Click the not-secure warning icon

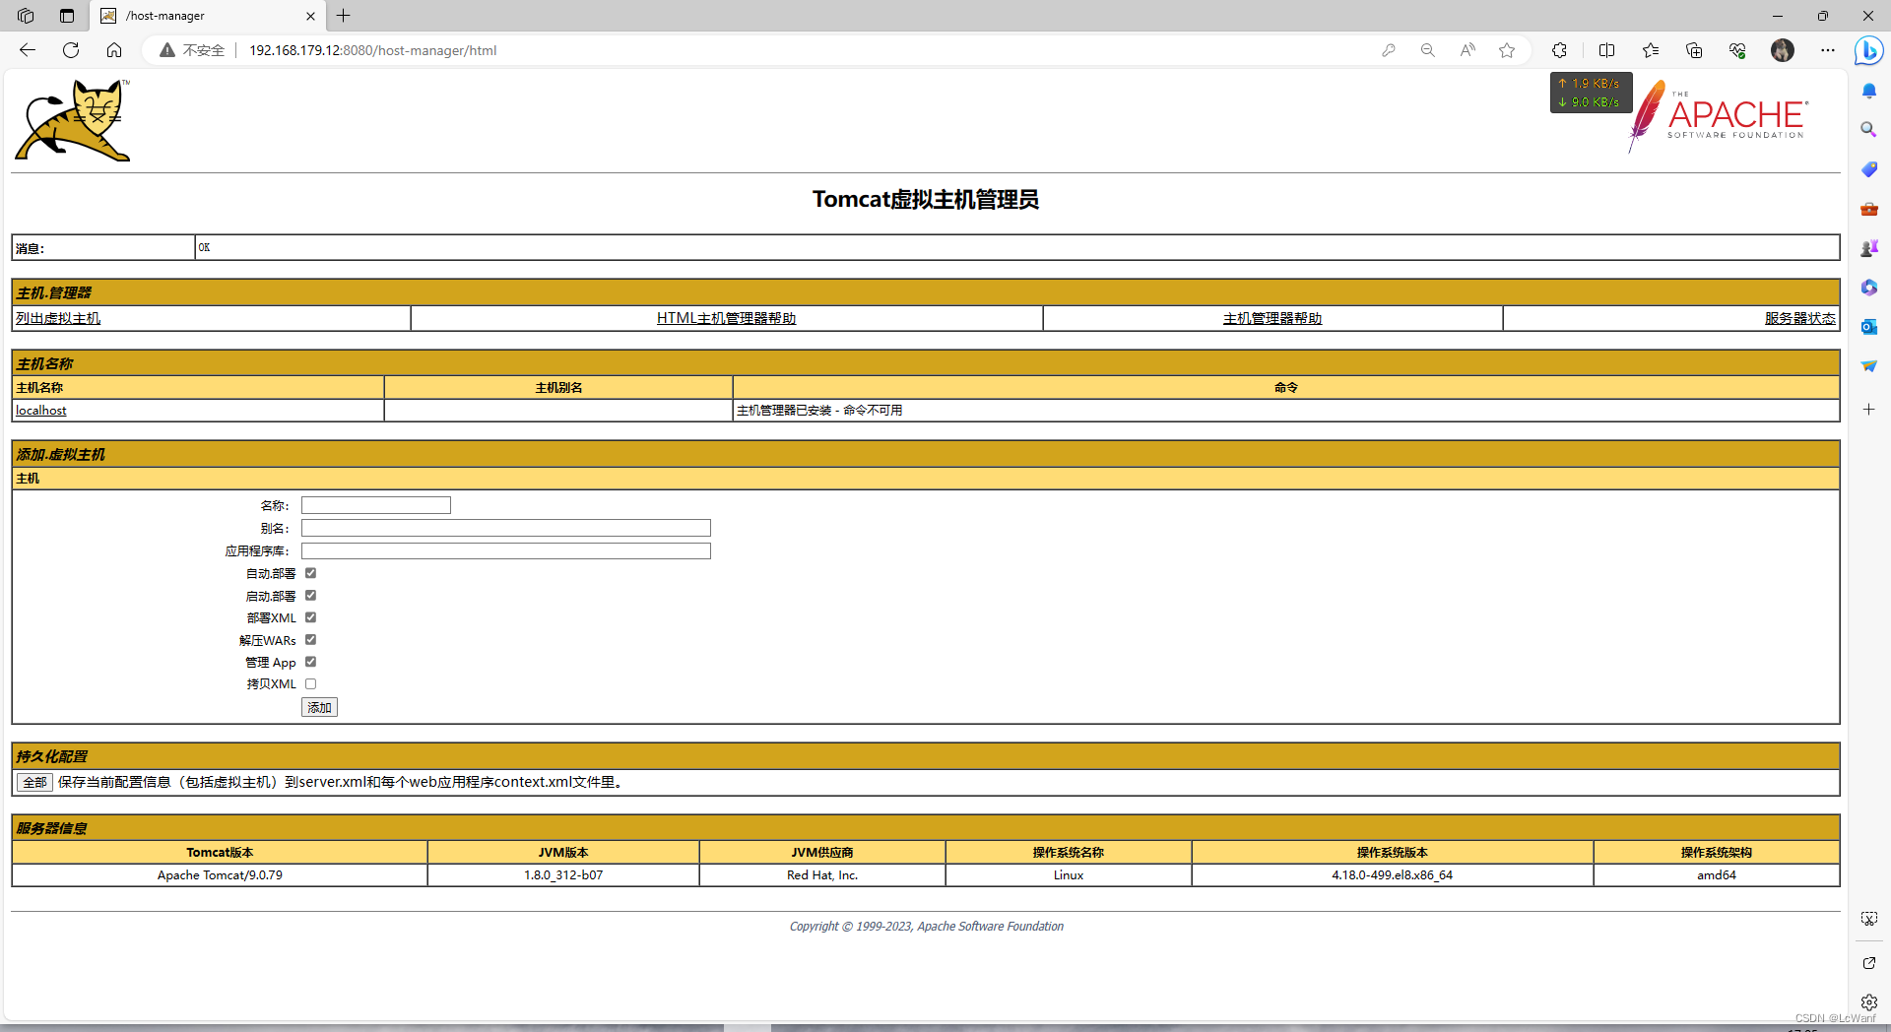[x=167, y=50]
